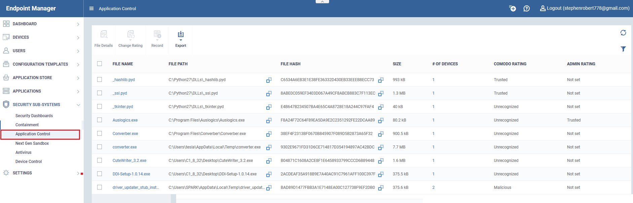
Task: Copy file hash of _hashlib.pyd
Action: tap(381, 80)
